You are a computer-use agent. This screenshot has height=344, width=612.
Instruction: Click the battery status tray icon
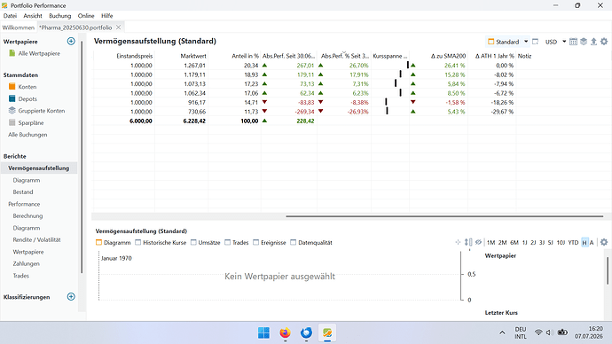(562, 332)
